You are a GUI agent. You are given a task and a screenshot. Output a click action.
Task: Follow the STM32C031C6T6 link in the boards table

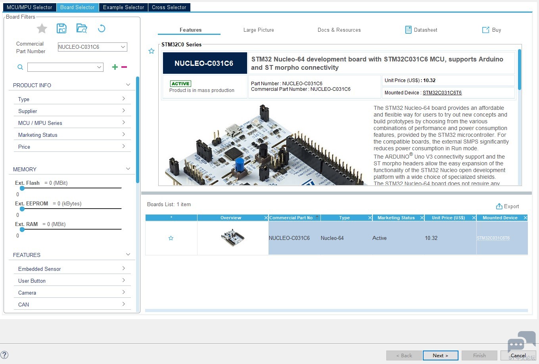point(493,238)
